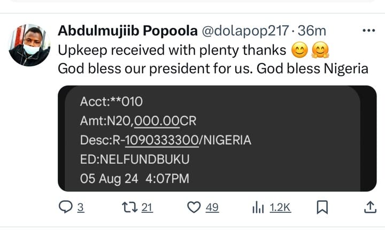The width and height of the screenshot is (385, 230).
Task: Show the 21 reposts count
Action: (x=147, y=208)
